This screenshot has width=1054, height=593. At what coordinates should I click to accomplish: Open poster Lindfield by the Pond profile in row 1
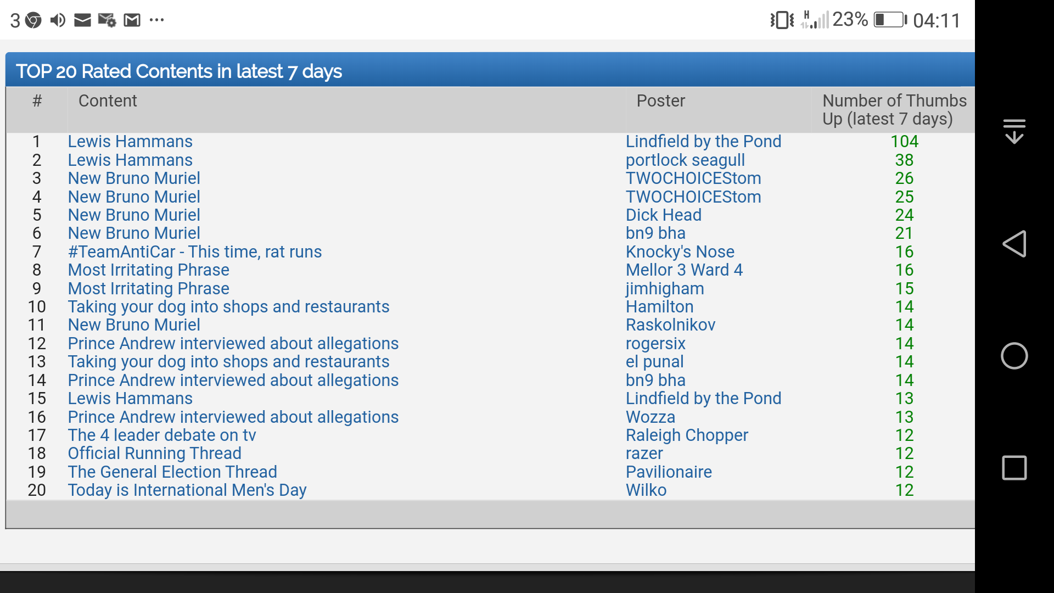tap(703, 142)
